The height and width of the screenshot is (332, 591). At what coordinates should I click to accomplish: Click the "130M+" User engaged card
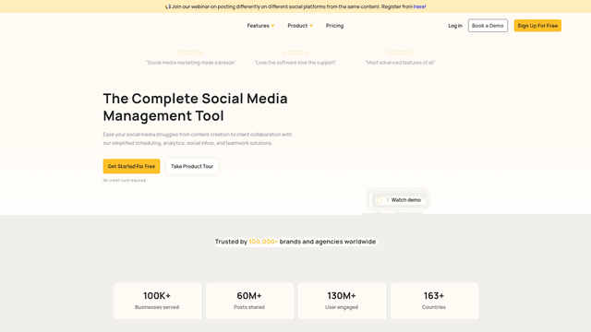tap(342, 302)
